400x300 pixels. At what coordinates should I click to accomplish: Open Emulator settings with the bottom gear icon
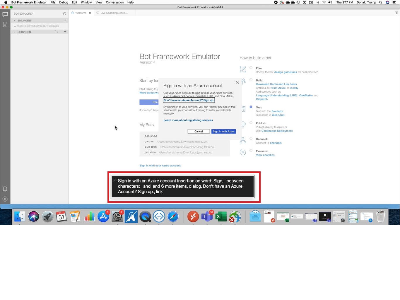click(x=5, y=199)
